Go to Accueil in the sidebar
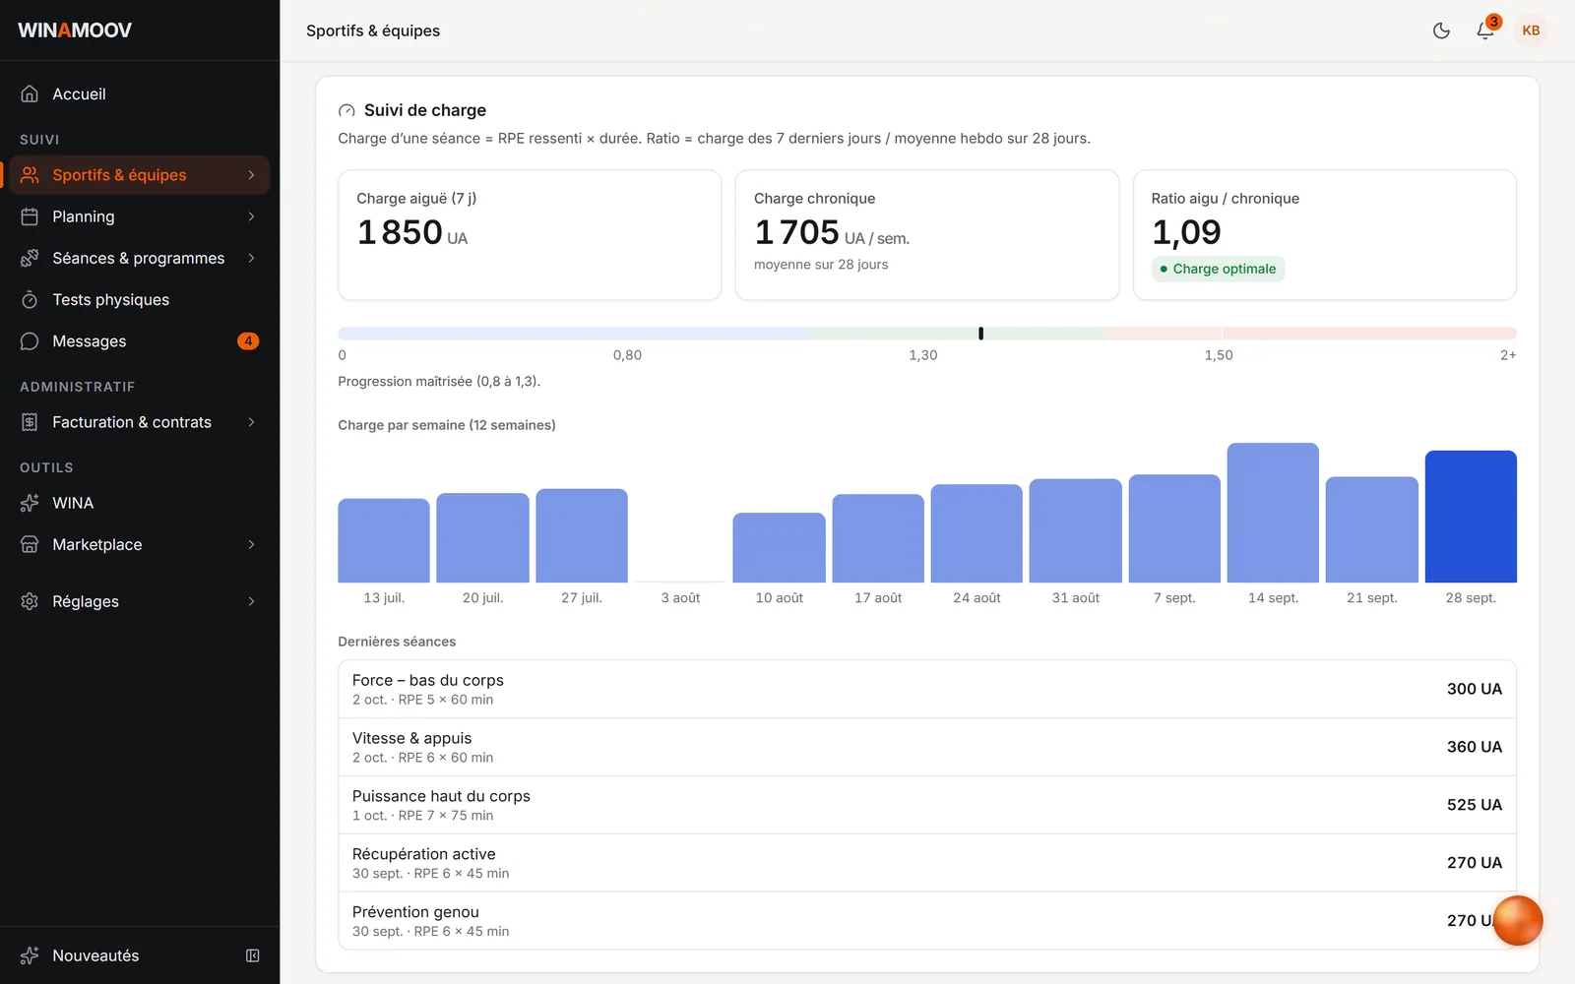 [x=140, y=94]
